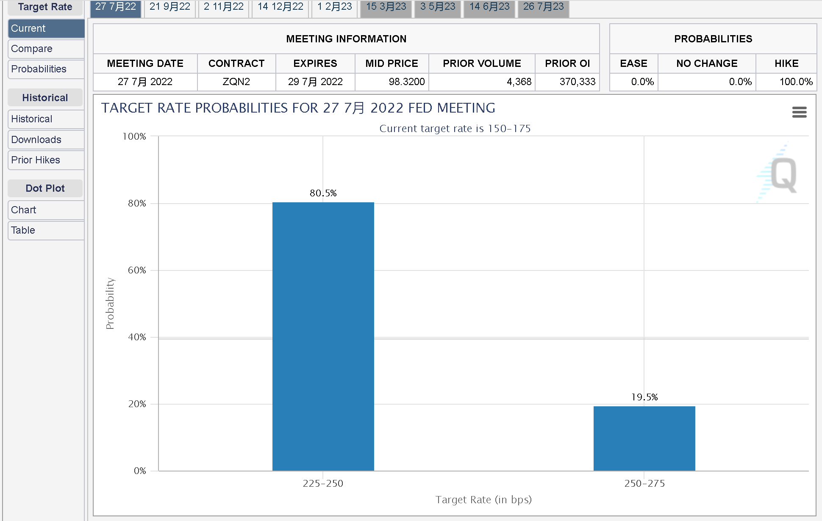
Task: Open Historical data from sidebar
Action: tap(46, 119)
